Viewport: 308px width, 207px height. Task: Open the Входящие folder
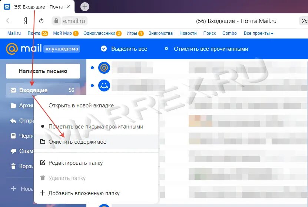[43, 90]
